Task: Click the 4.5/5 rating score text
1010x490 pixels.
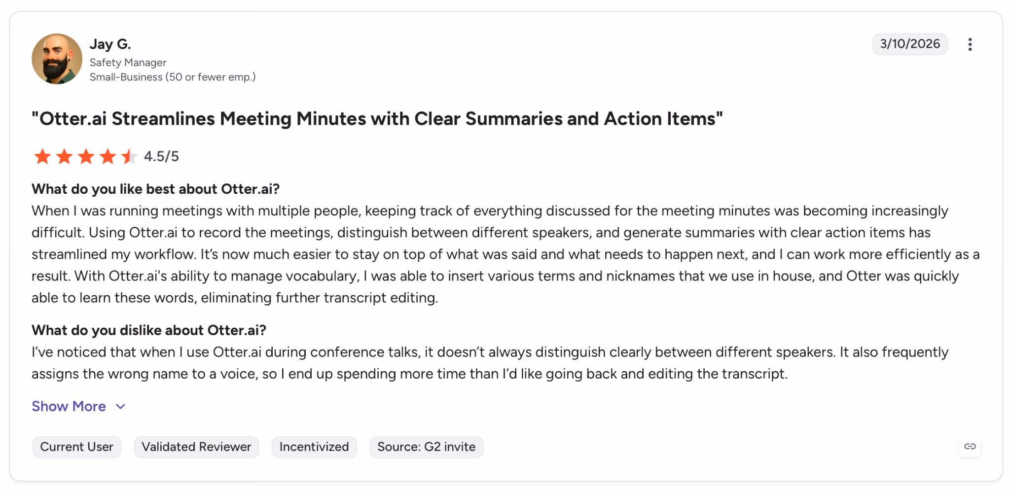Action: (x=161, y=157)
